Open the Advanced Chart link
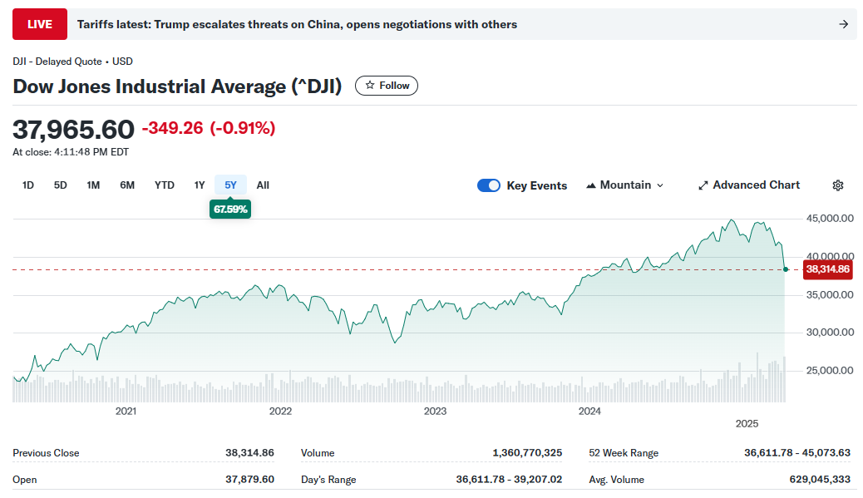The image size is (863, 498). coord(749,185)
